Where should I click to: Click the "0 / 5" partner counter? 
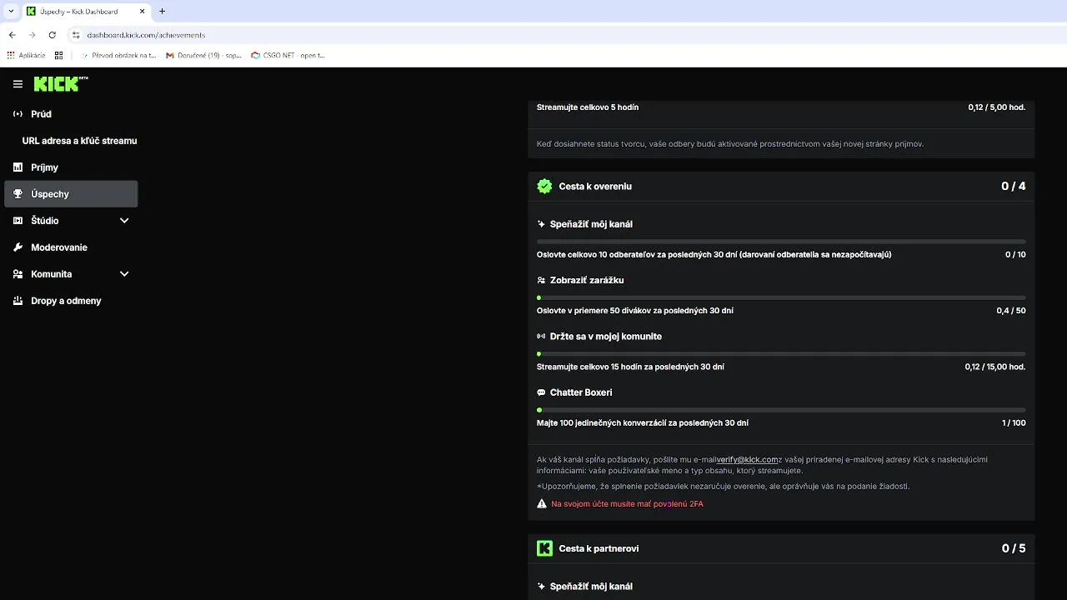[1014, 548]
